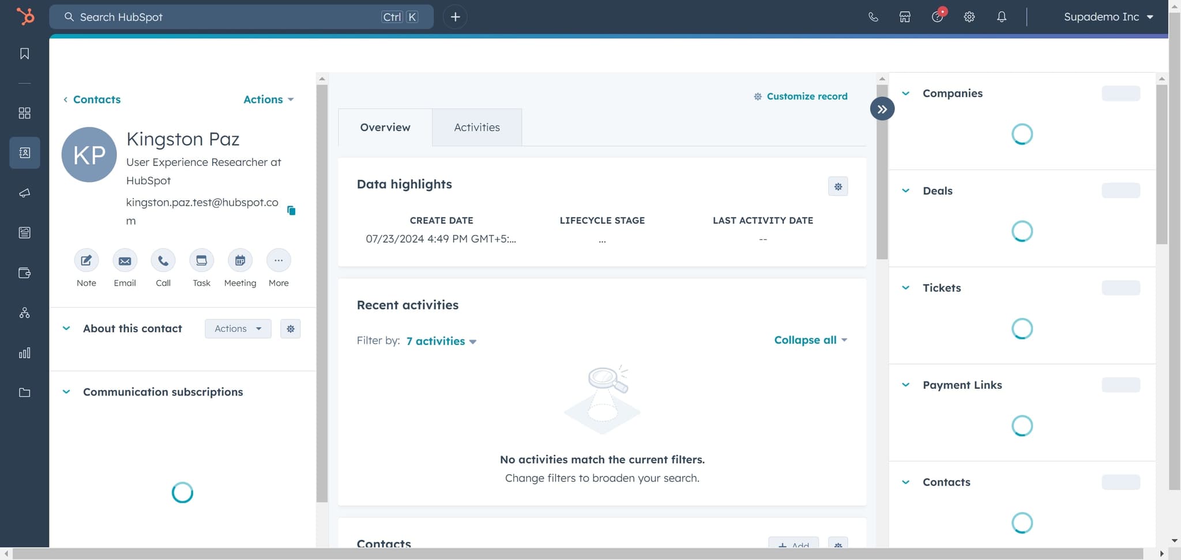Viewport: 1181px width, 560px height.
Task: Click the Commerce wallet icon in sidebar
Action: tap(24, 273)
